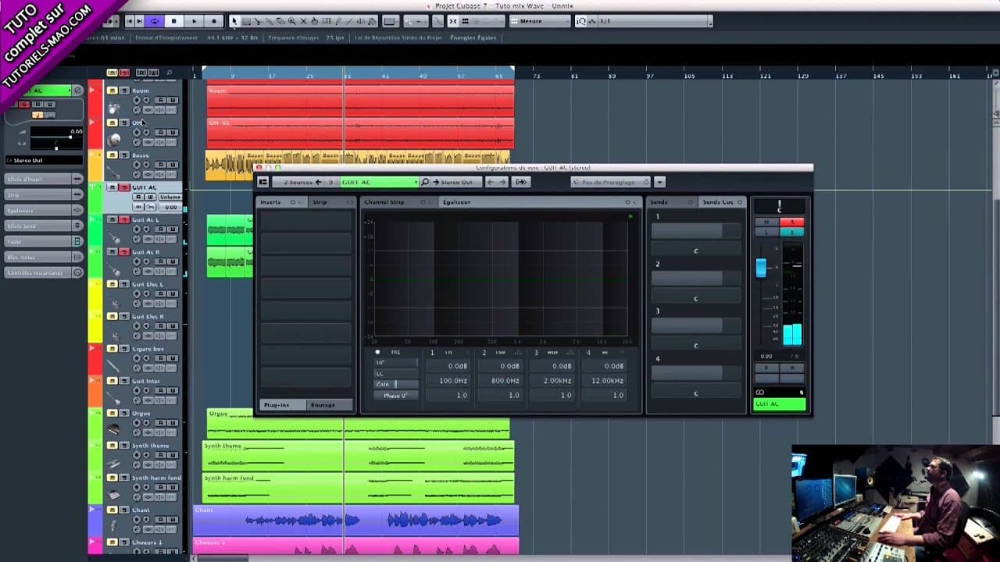This screenshot has height=562, width=1000.
Task: Mute the Basse track
Action: click(x=112, y=155)
